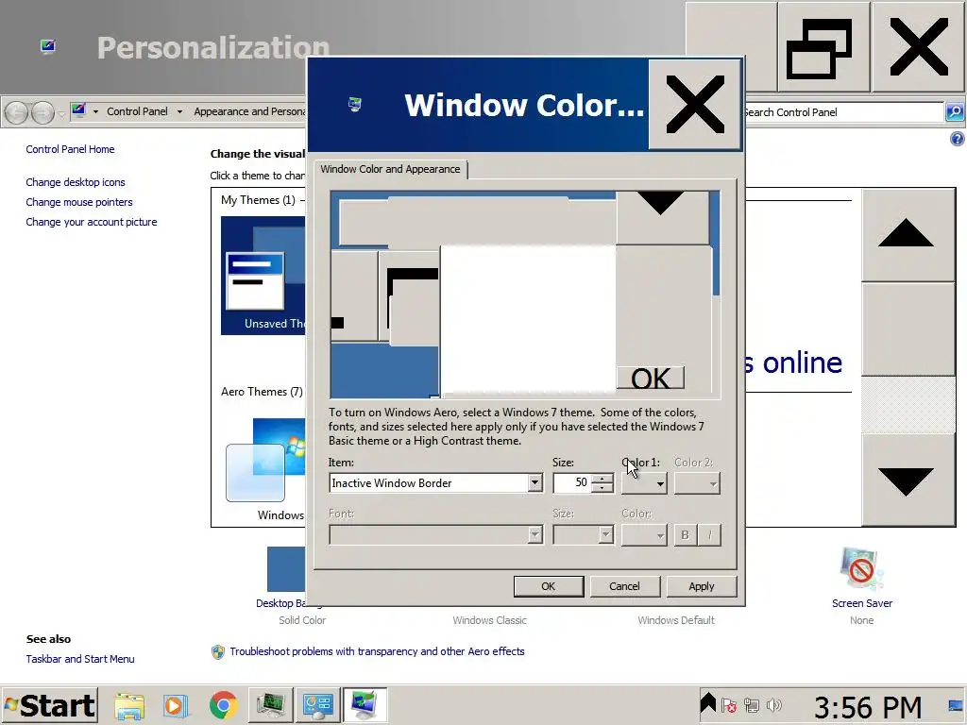Image resolution: width=967 pixels, height=725 pixels.
Task: Click the Personalization window title icon
Action: (47, 47)
